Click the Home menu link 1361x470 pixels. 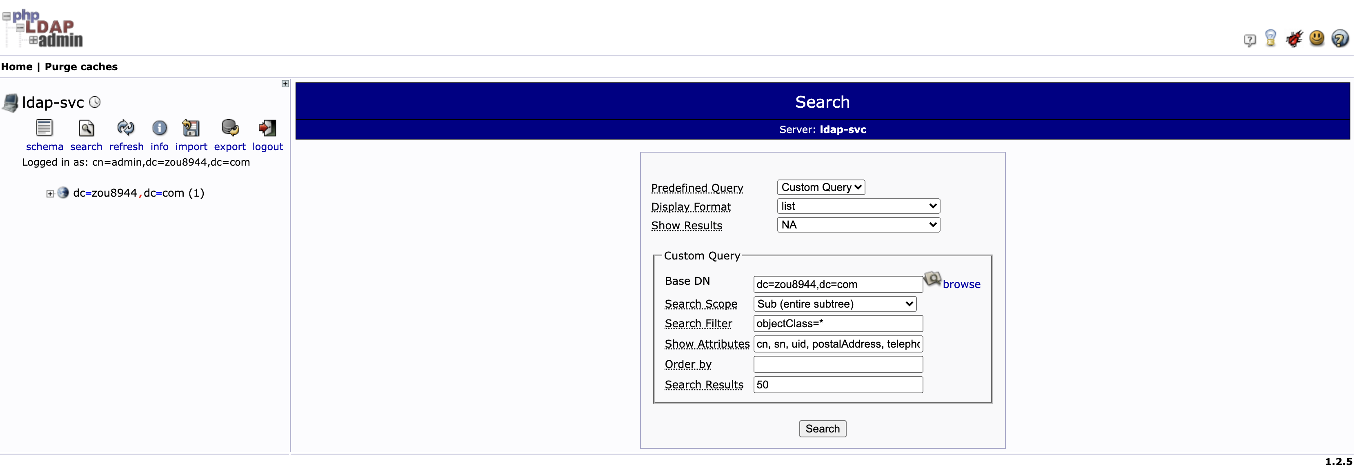point(17,67)
